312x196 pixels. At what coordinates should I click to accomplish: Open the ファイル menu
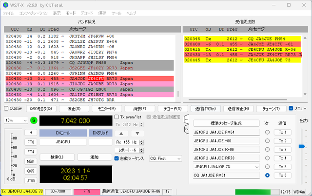click(8, 13)
